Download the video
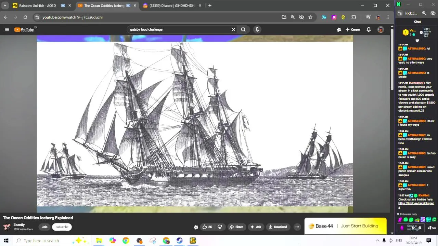 point(278,227)
